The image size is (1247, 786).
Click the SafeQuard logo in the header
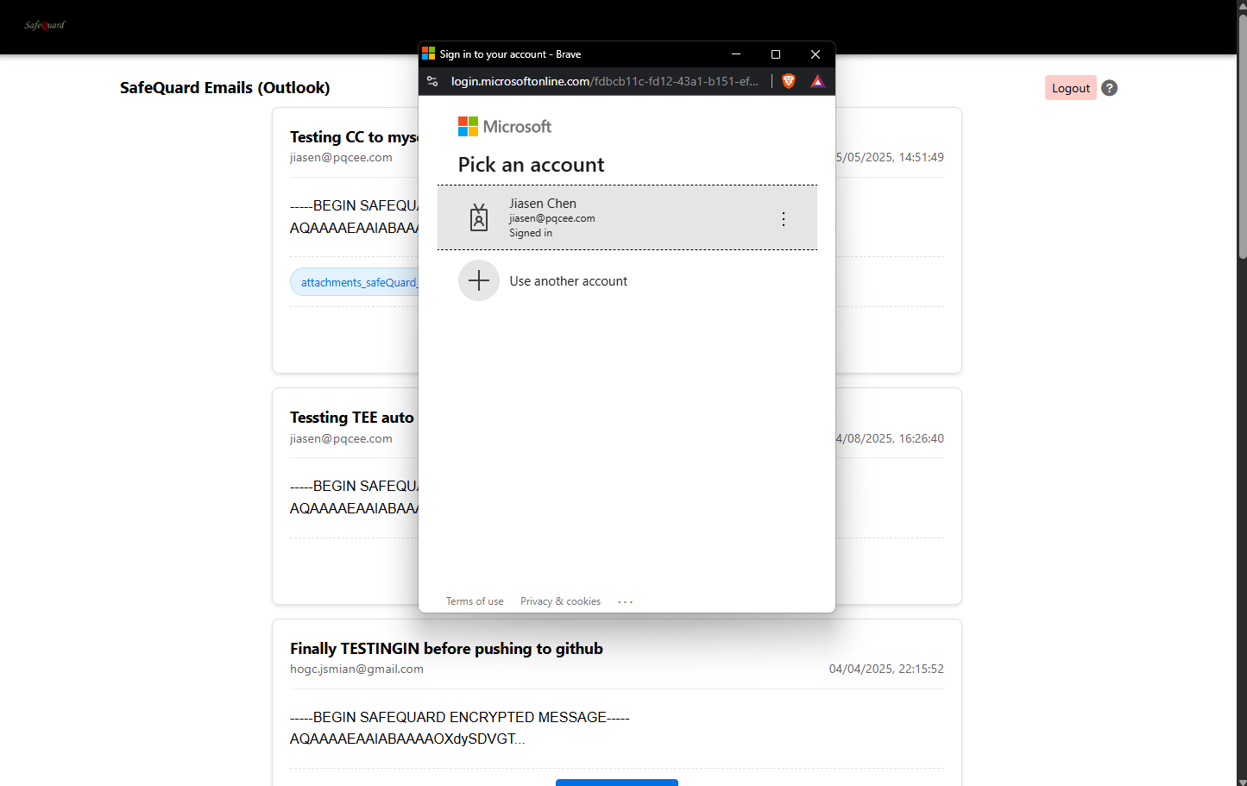click(x=45, y=25)
